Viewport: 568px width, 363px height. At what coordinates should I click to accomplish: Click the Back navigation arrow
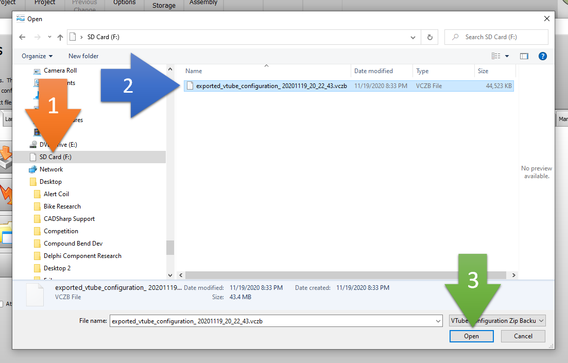[22, 37]
